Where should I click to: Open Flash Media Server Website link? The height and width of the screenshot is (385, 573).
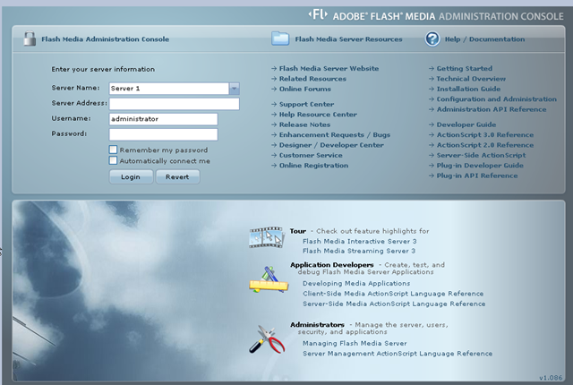(329, 68)
